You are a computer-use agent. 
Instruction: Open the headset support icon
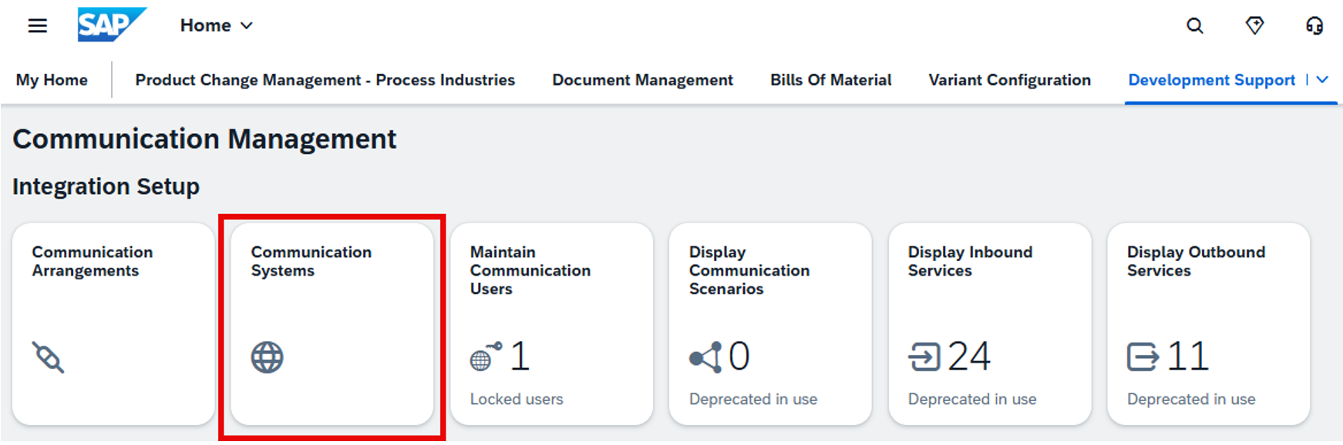click(1314, 26)
